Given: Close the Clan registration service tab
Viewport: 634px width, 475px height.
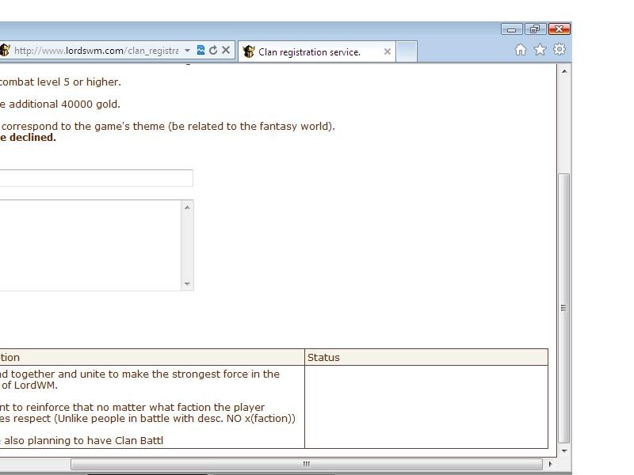Looking at the screenshot, I should [x=387, y=51].
